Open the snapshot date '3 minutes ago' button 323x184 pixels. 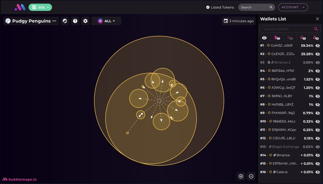[x=239, y=21]
